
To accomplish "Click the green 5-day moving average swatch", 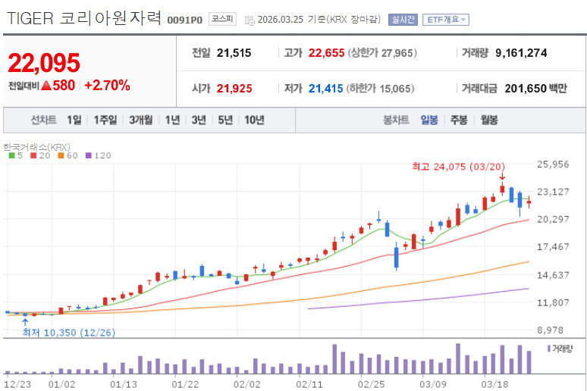I will pos(12,155).
